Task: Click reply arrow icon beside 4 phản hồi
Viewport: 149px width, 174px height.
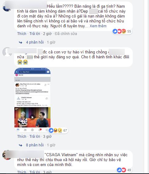Action: [20, 42]
